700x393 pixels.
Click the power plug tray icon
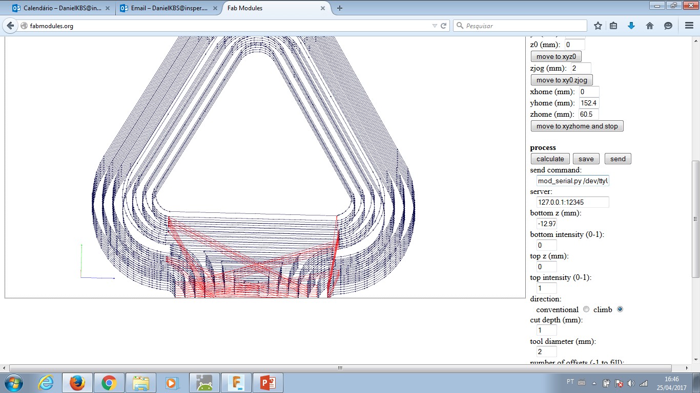tap(606, 383)
